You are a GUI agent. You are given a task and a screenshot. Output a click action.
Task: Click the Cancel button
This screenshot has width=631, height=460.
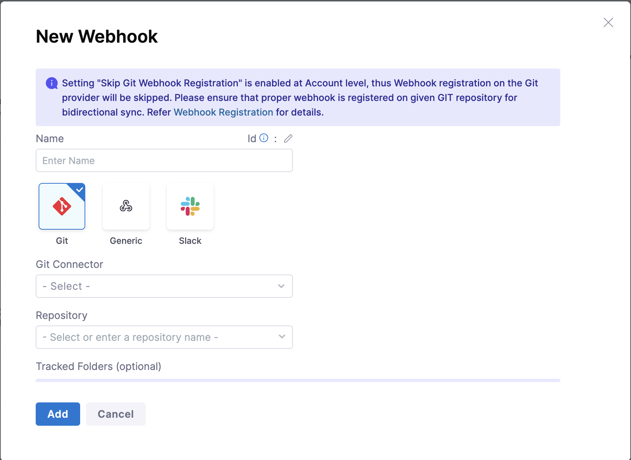pyautogui.click(x=115, y=414)
